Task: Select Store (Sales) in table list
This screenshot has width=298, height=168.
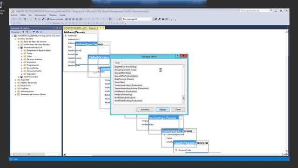Action: point(120,82)
